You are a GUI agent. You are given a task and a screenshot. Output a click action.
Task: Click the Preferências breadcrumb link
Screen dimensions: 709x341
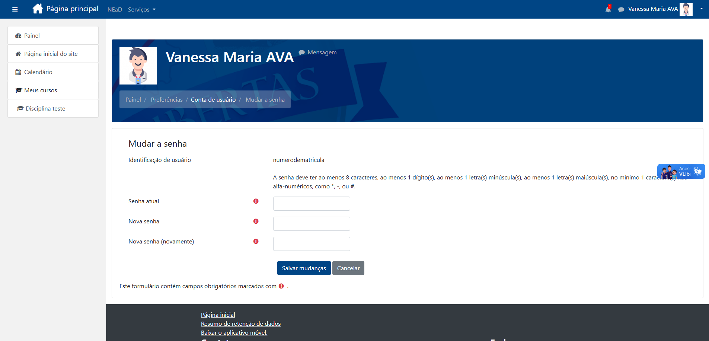click(167, 100)
